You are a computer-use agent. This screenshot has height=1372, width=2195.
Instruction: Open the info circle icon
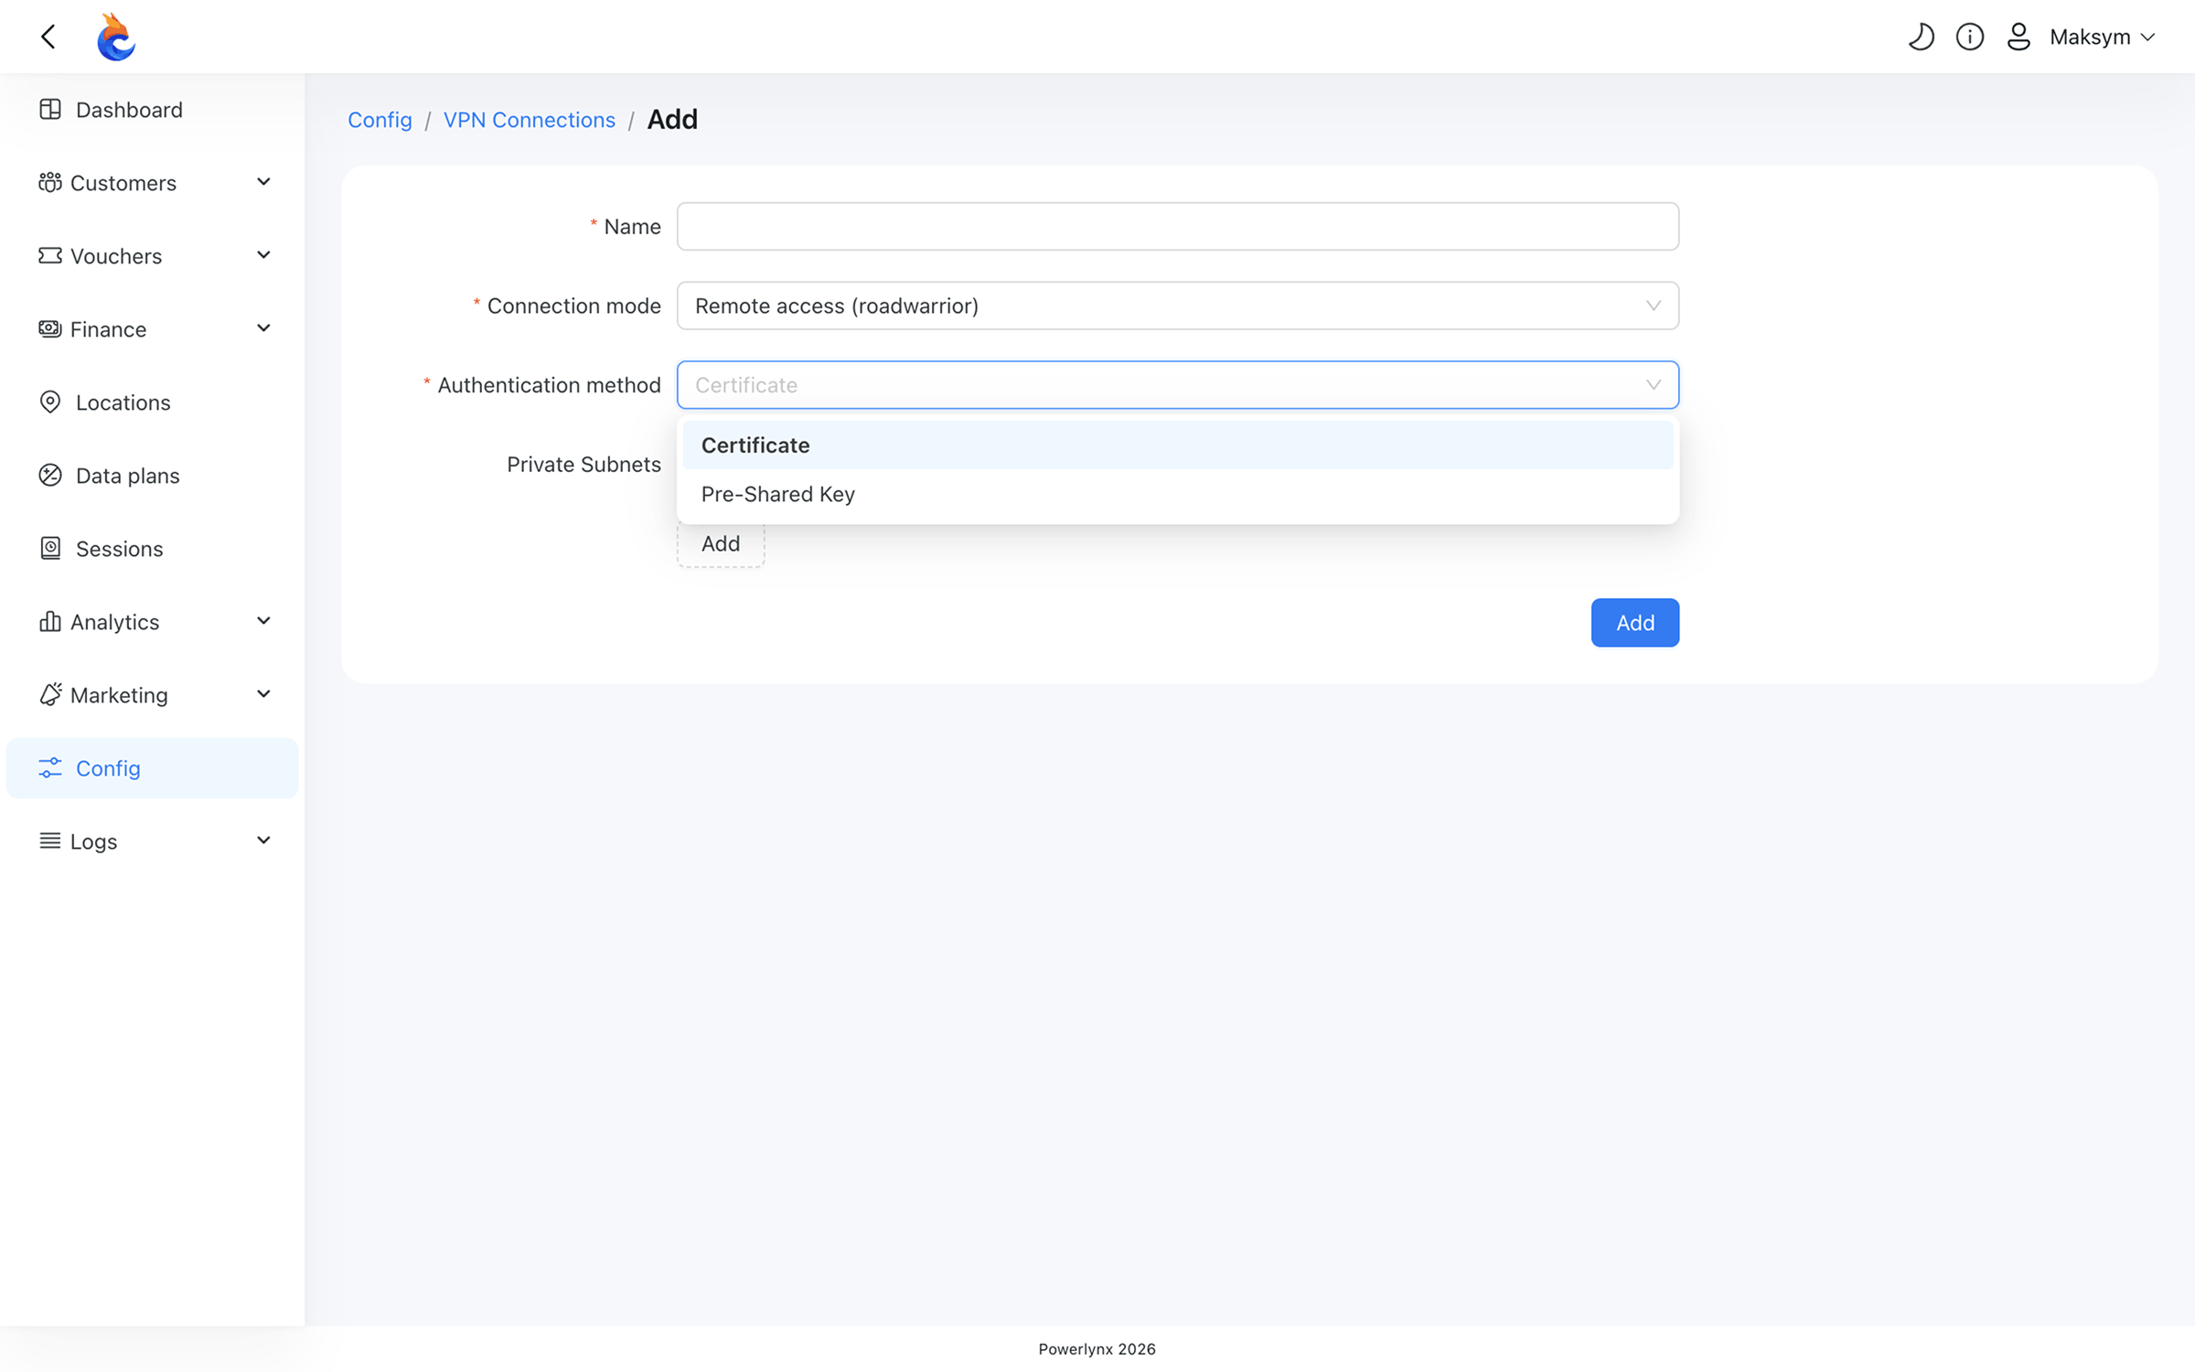1969,37
